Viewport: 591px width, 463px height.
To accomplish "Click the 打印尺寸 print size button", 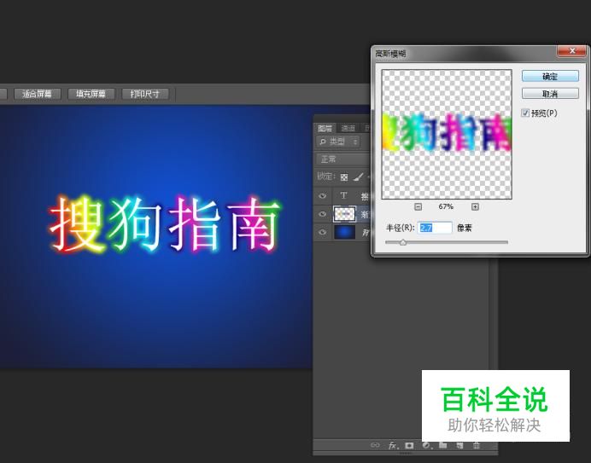I will coord(145,94).
